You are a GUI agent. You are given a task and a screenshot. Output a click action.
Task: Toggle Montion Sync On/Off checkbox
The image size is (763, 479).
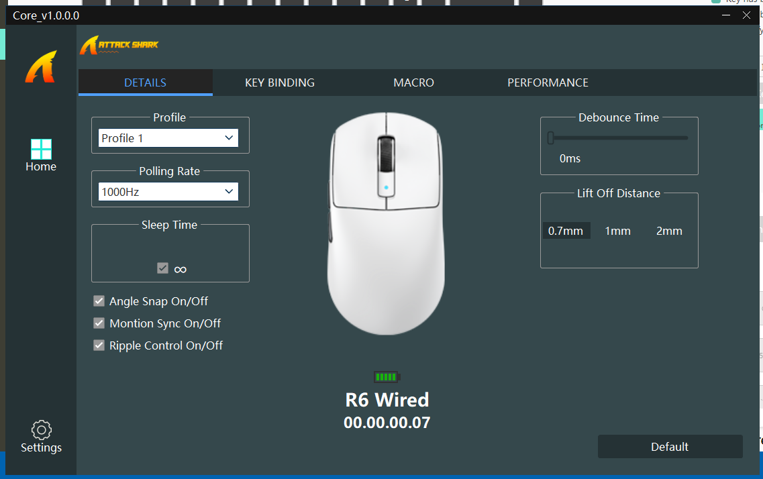pos(99,323)
